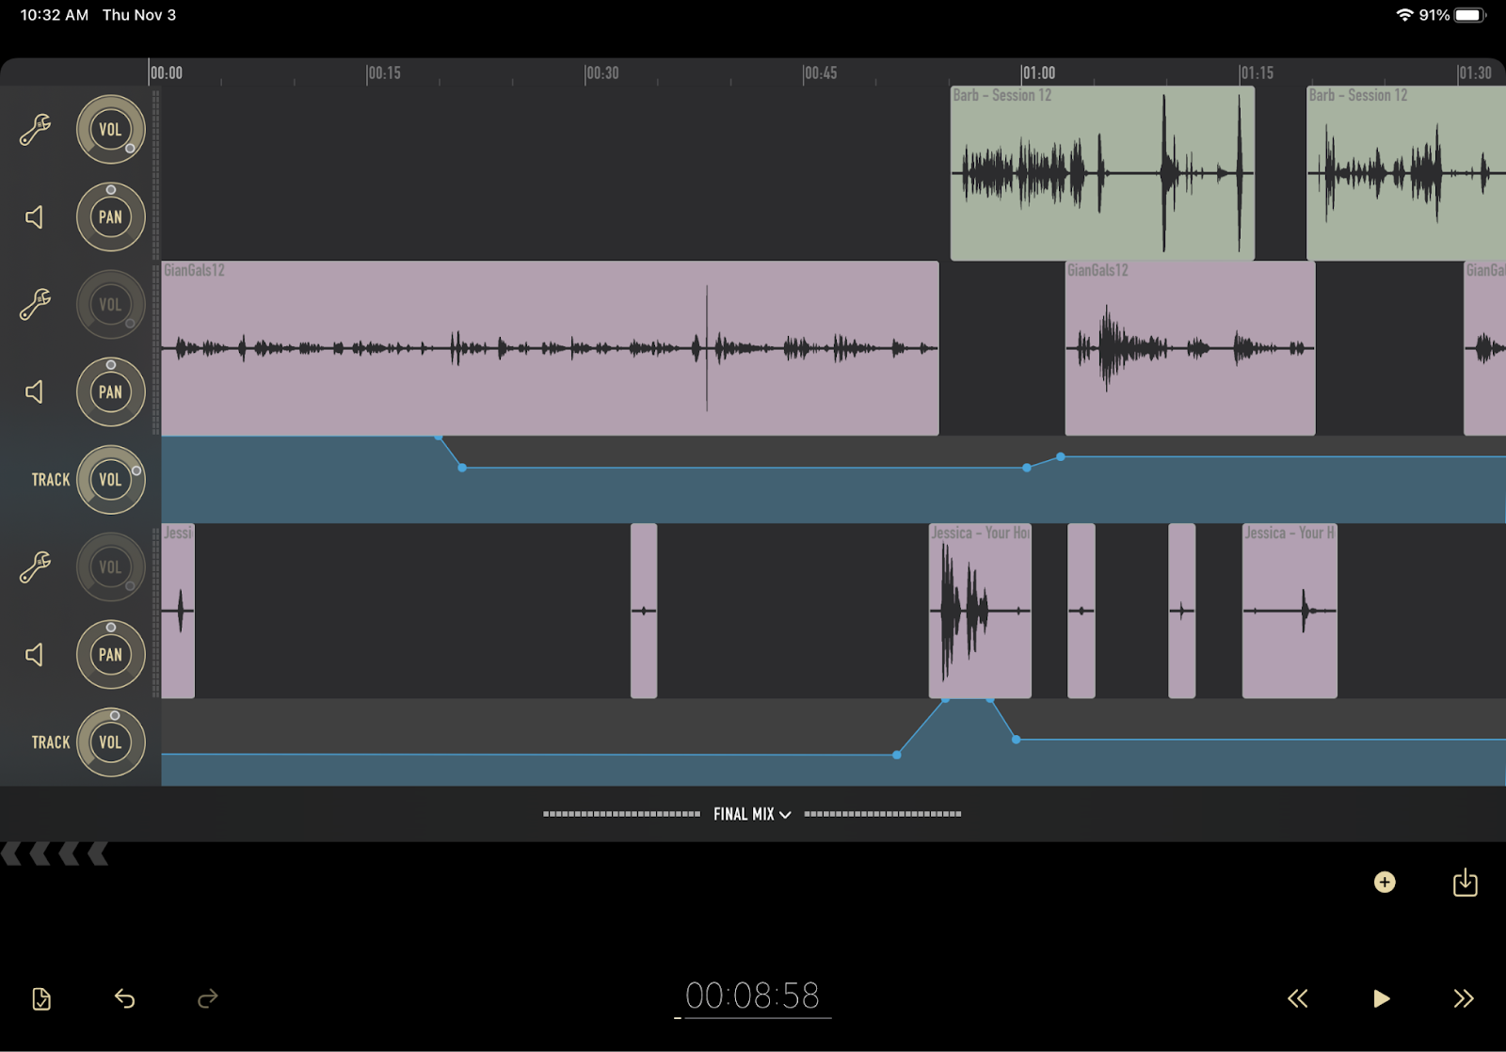Undo the last action

[124, 998]
